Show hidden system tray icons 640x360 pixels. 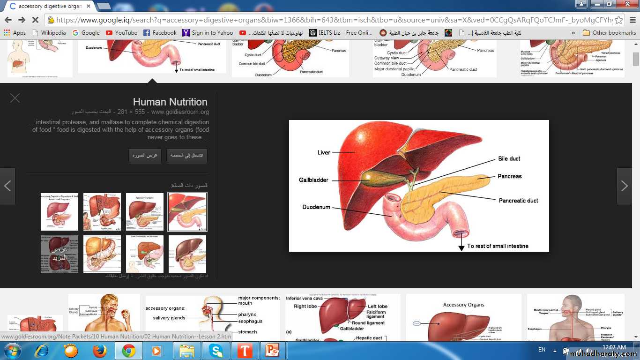point(555,350)
